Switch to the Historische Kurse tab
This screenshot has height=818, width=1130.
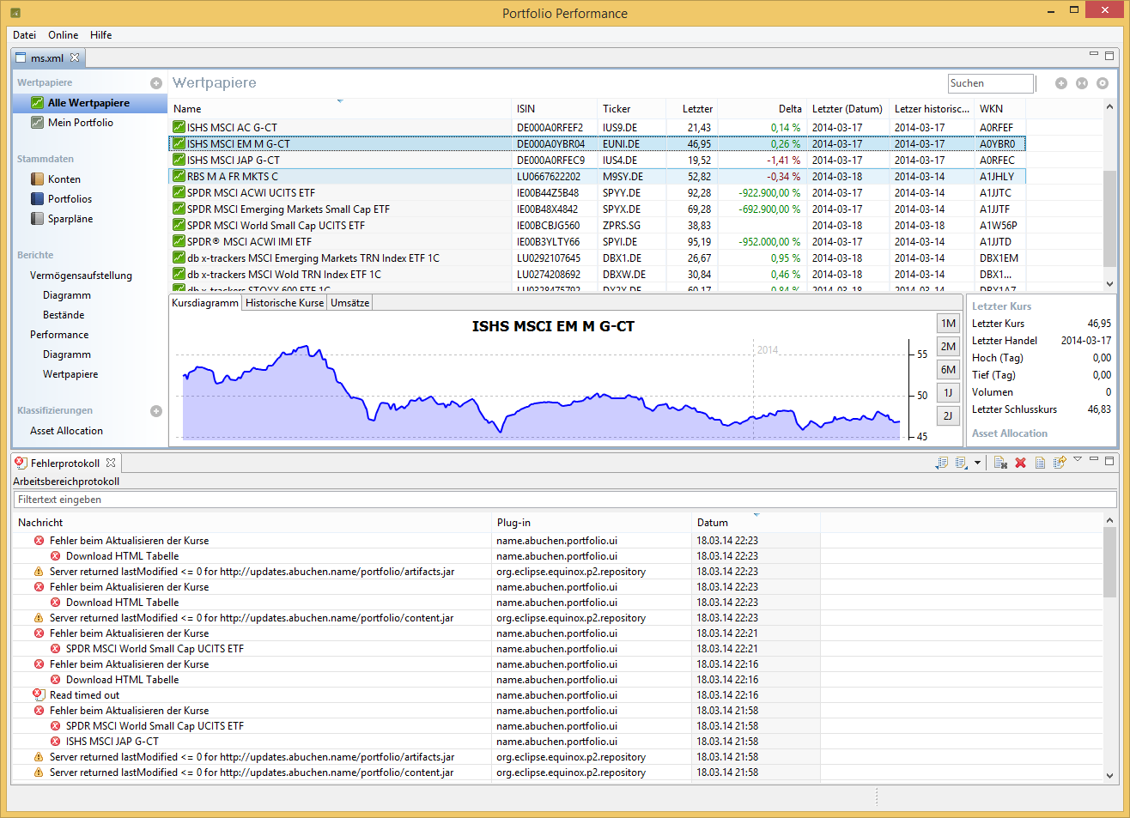pyautogui.click(x=284, y=303)
